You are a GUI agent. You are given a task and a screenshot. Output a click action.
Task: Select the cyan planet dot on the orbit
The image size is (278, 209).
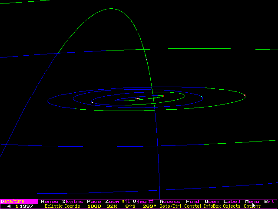[x=201, y=96]
